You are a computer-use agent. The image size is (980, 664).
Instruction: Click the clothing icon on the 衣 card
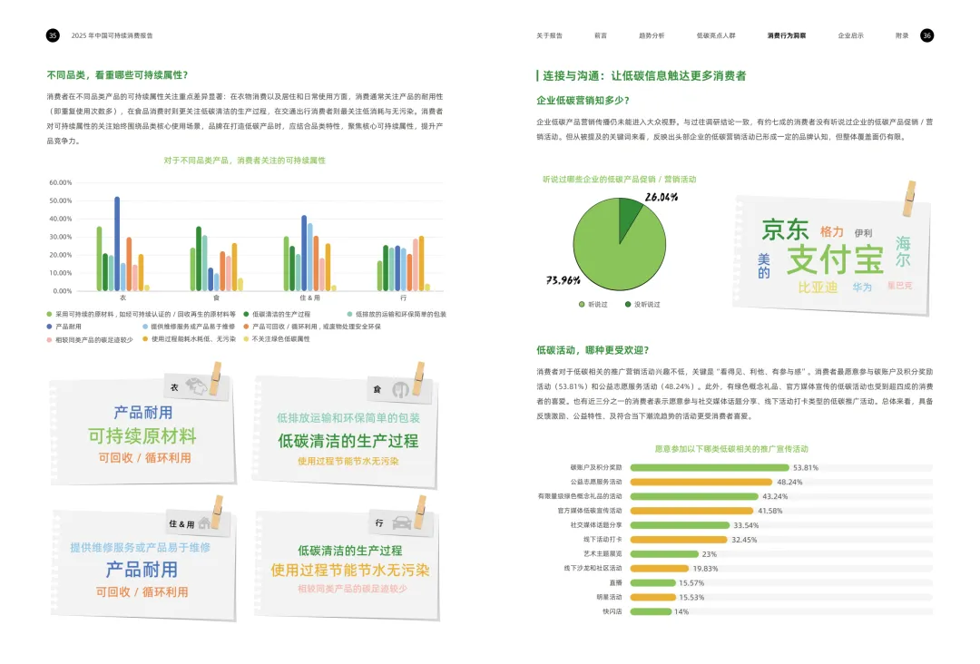coord(196,386)
